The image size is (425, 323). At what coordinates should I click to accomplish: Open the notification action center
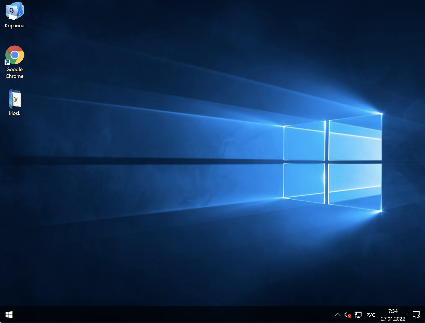416,314
